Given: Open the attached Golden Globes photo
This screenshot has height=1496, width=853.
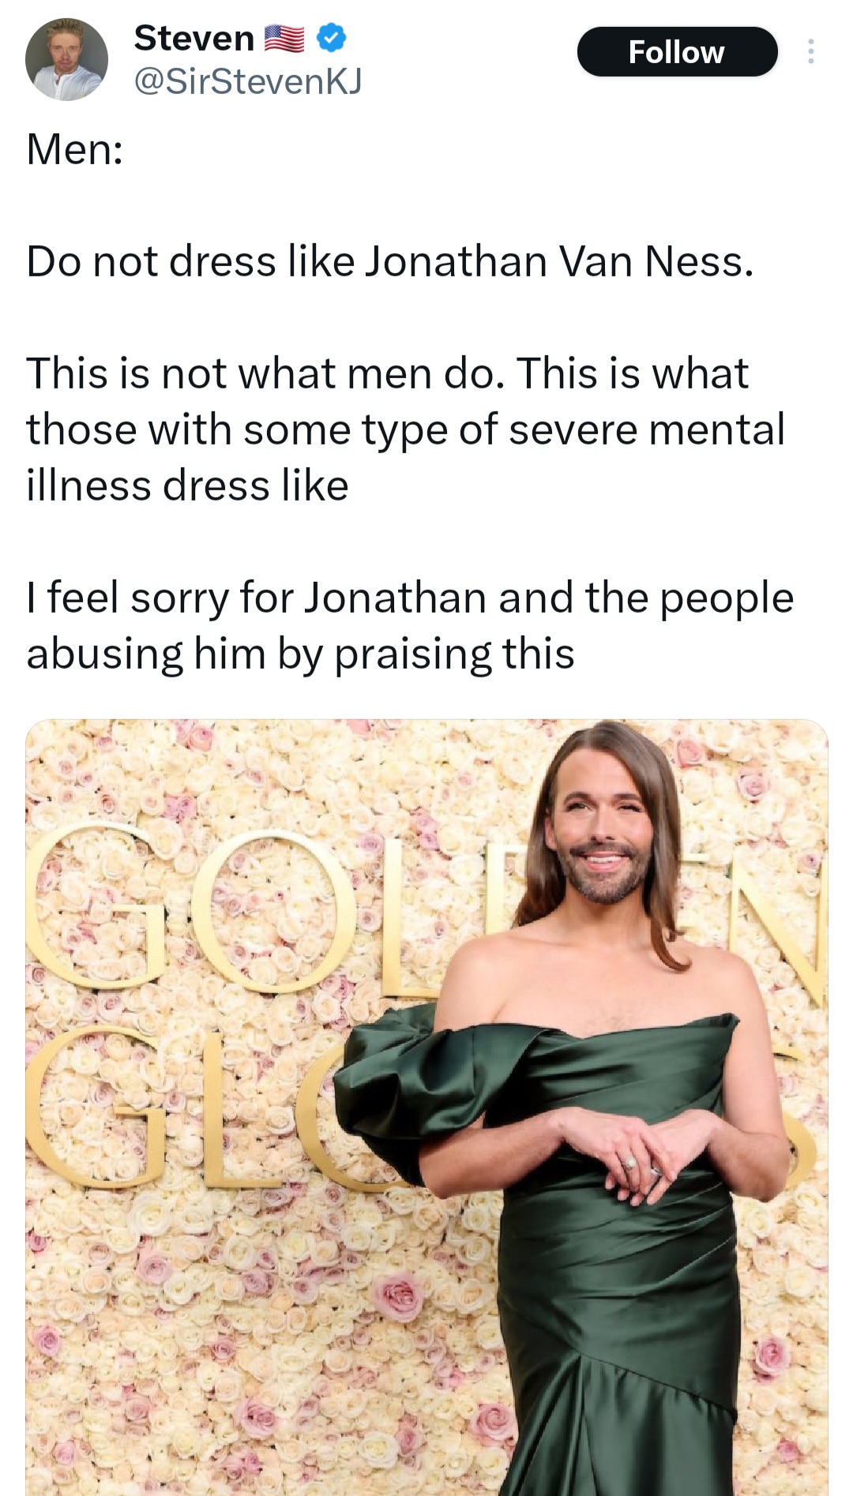Looking at the screenshot, I should (426, 1107).
